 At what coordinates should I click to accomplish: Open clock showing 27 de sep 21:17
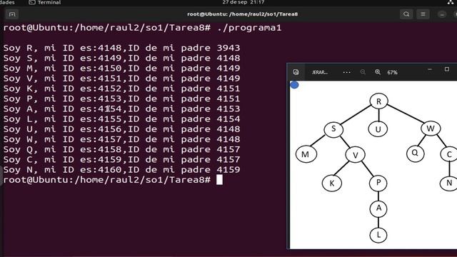coord(243,2)
